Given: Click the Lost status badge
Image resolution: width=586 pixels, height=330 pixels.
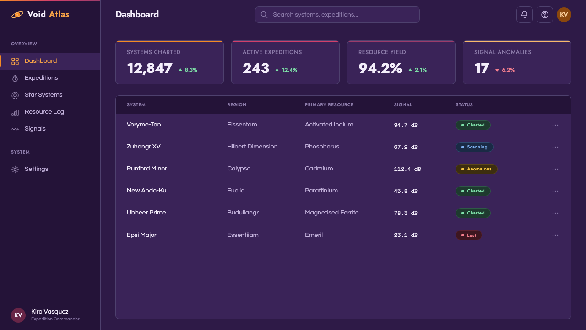Looking at the screenshot, I should click(468, 235).
